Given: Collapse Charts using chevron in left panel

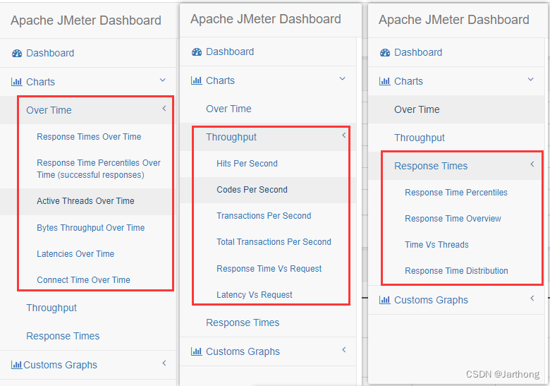Looking at the screenshot, I should click(163, 80).
